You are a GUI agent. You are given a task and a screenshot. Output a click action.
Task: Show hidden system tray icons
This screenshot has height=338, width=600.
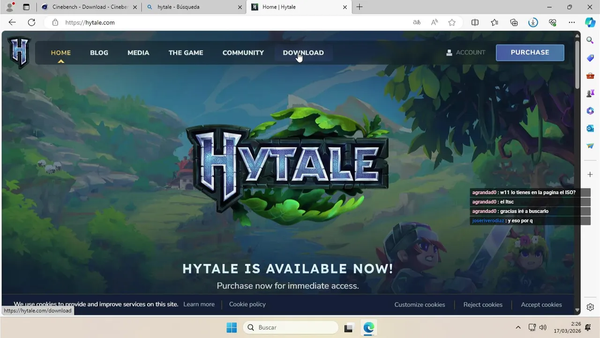[518, 328]
